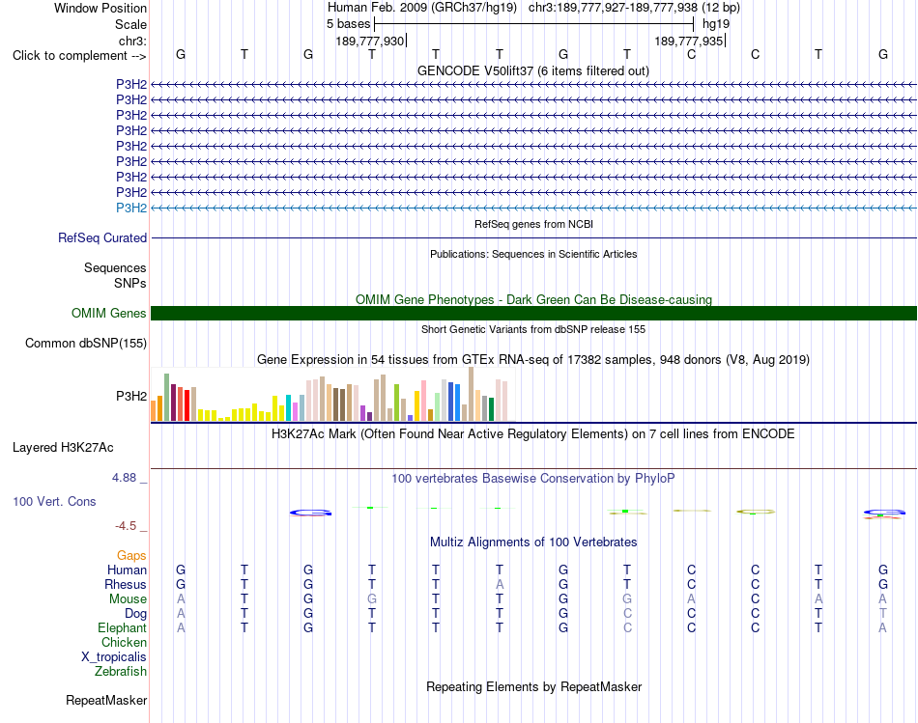Click P3H2 label beside GTEx bar chart
The image size is (918, 723).
pos(131,396)
